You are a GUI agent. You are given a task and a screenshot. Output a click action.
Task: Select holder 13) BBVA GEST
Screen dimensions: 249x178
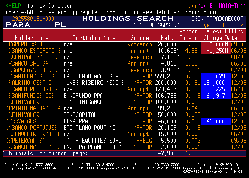(x=23, y=121)
